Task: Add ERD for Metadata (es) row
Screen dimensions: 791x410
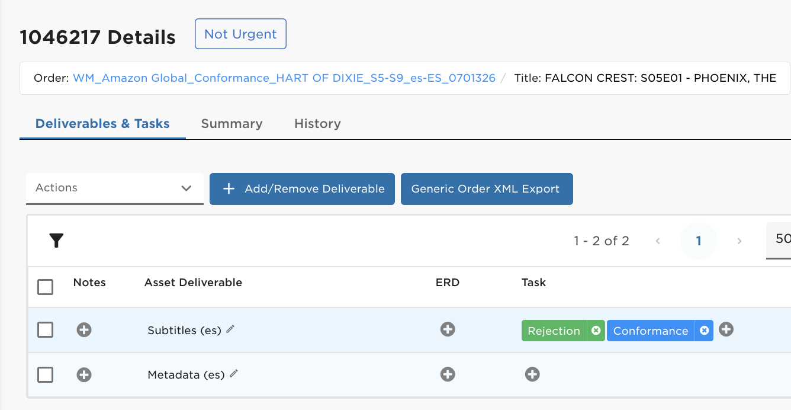Action: pos(448,374)
